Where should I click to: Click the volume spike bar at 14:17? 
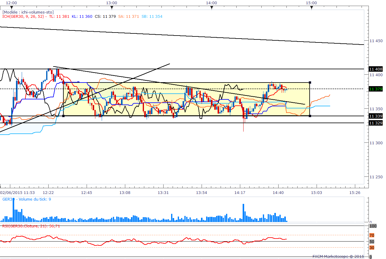point(243,213)
